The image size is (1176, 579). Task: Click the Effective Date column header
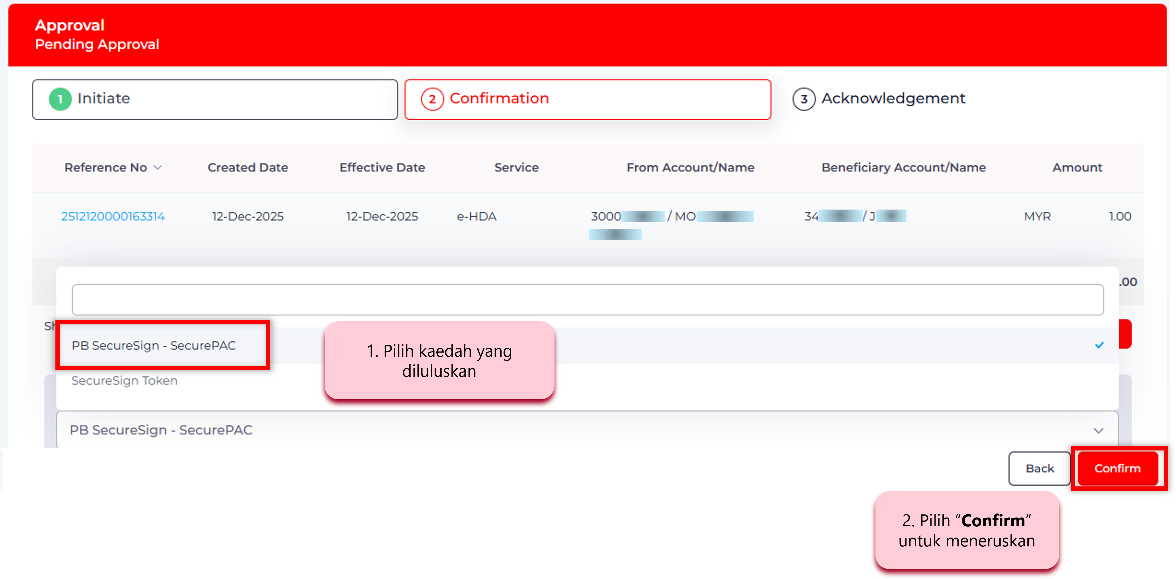click(382, 168)
